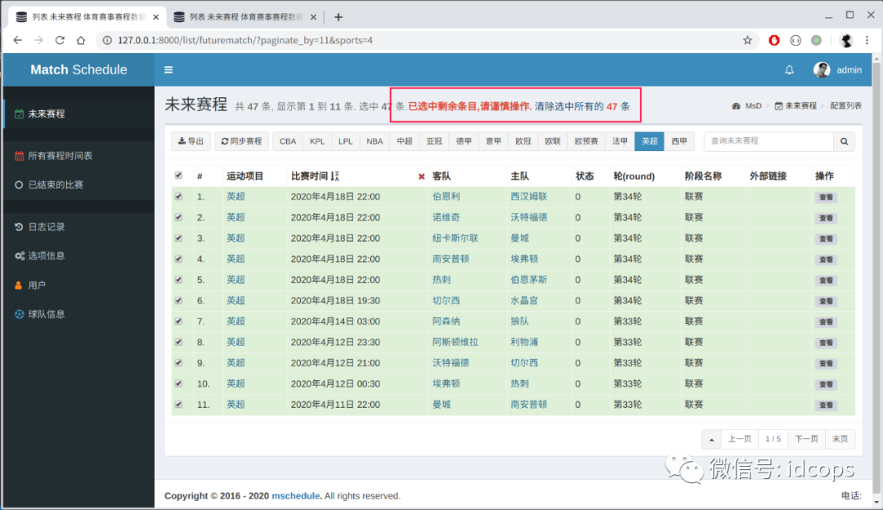
Task: Open browser profile avatar
Action: pyautogui.click(x=845, y=40)
